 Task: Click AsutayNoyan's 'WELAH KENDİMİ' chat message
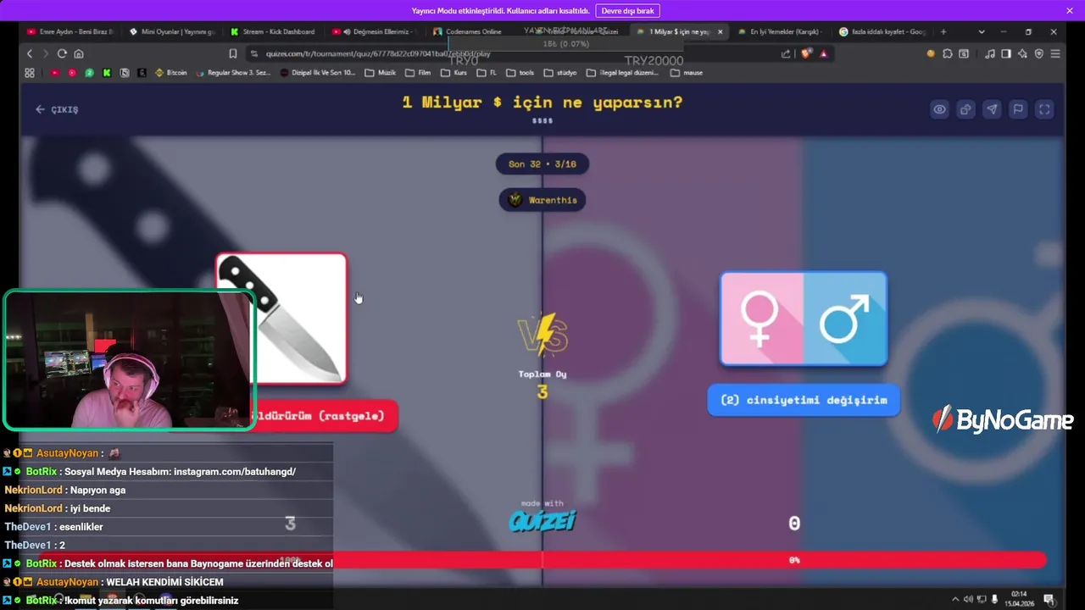[x=114, y=582]
